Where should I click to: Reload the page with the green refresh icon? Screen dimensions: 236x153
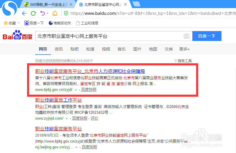pos(33,13)
